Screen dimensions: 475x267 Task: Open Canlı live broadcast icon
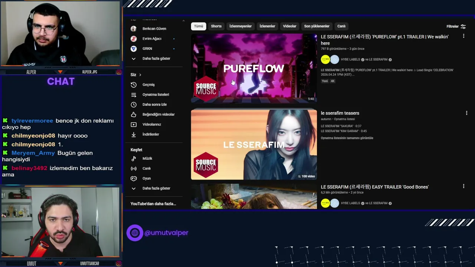tap(134, 168)
